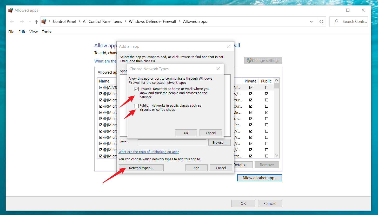Screen dimensions: 378x215
Task: Open the File menu
Action: tap(11, 32)
